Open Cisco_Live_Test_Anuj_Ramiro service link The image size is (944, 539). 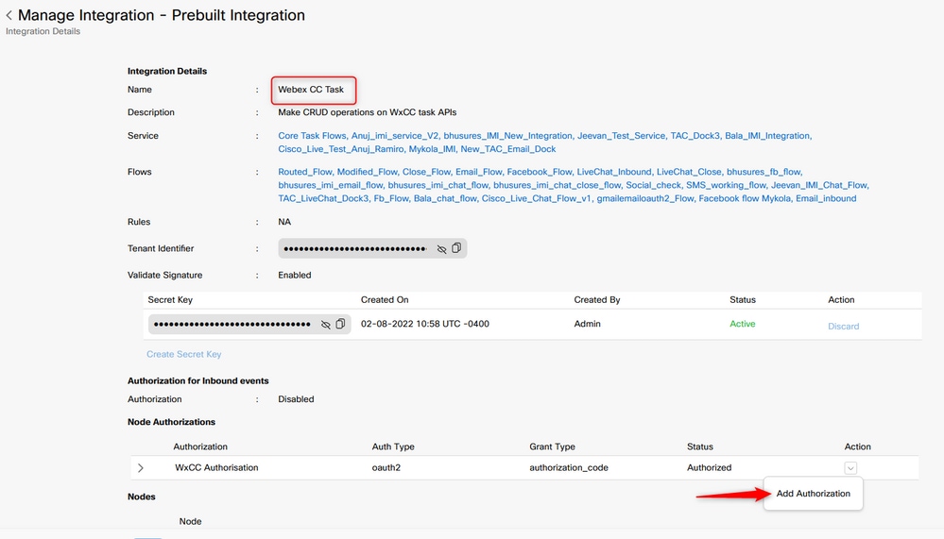(341, 149)
